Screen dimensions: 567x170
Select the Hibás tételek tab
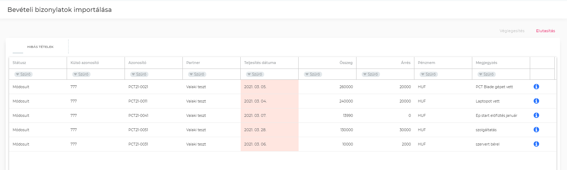click(40, 47)
